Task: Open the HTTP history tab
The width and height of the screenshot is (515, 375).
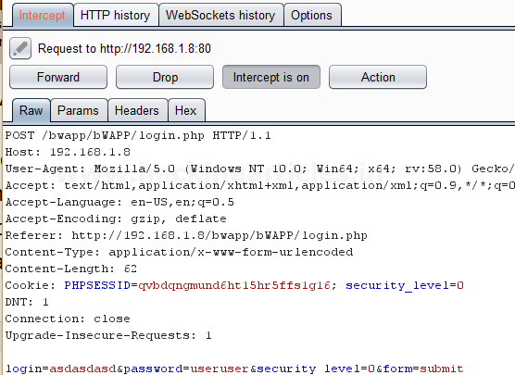Action: point(116,16)
